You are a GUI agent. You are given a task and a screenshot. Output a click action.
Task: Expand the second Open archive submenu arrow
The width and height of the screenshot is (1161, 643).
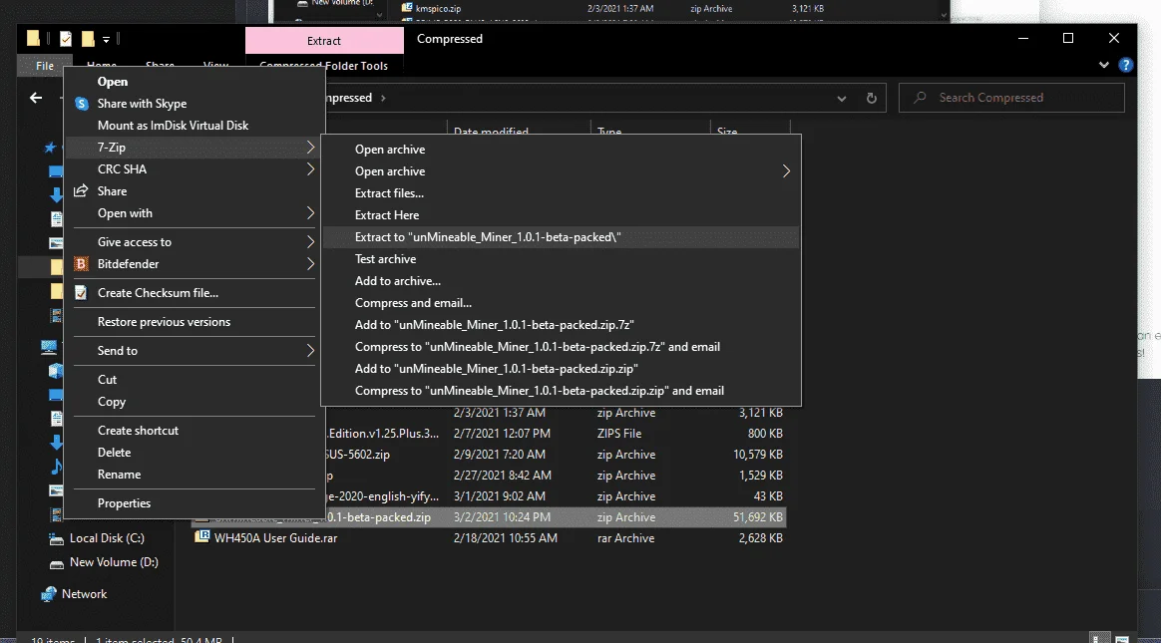pos(786,170)
